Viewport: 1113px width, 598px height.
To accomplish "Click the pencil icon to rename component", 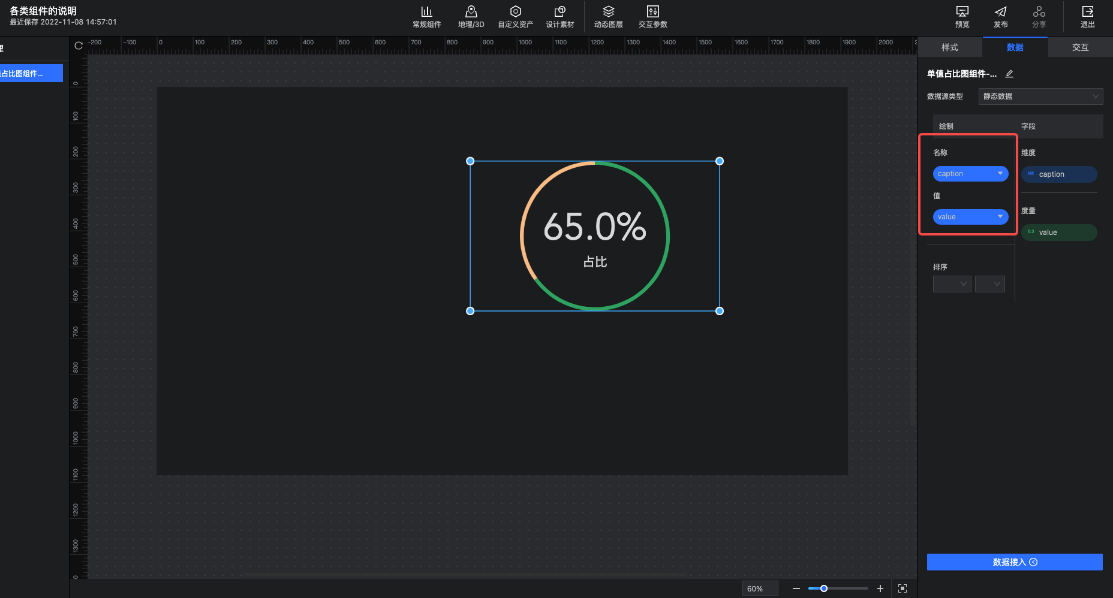I will (1009, 74).
